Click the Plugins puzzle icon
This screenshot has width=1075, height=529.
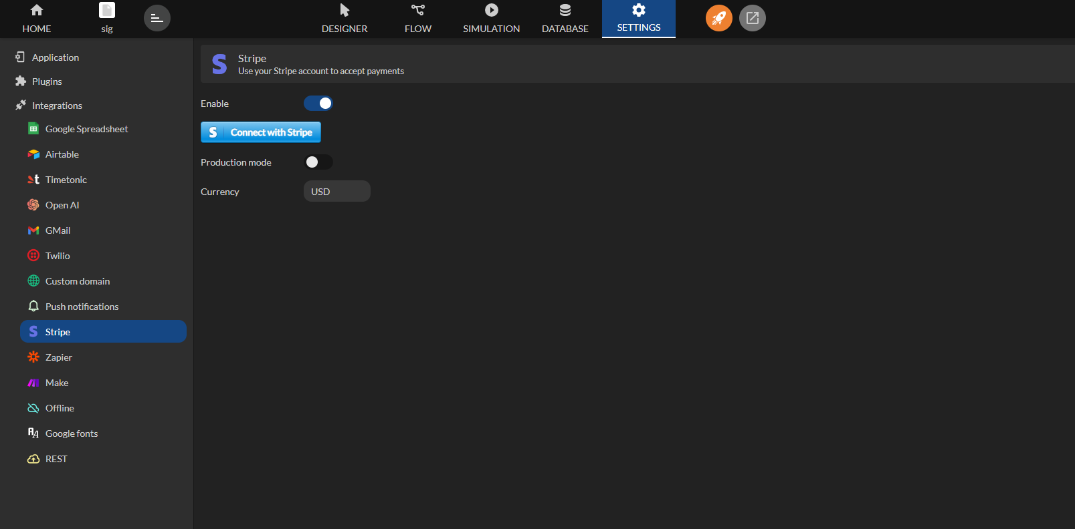tap(21, 81)
